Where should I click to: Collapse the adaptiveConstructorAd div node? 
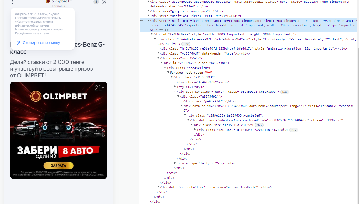tap(188, 120)
